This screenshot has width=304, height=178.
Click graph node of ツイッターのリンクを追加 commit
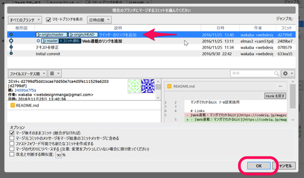(x=11, y=35)
